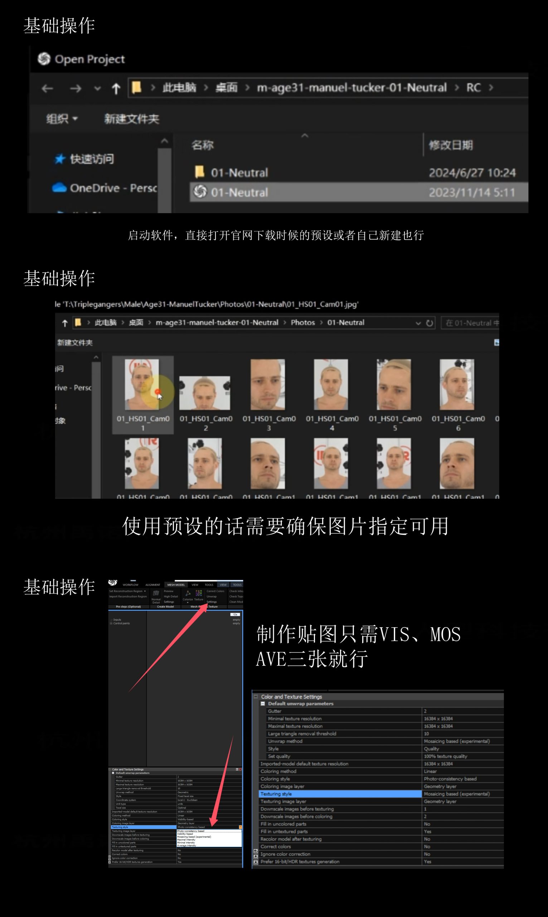Open Texturing style orange dropdown arrow

pyautogui.click(x=241, y=827)
